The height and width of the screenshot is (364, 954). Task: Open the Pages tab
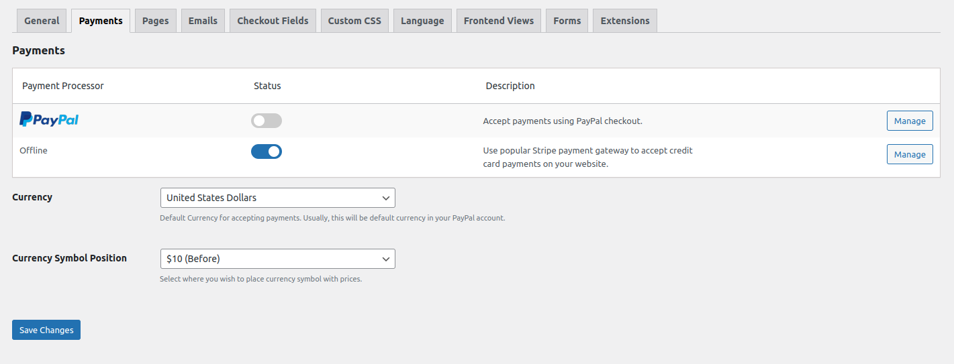[x=155, y=21]
